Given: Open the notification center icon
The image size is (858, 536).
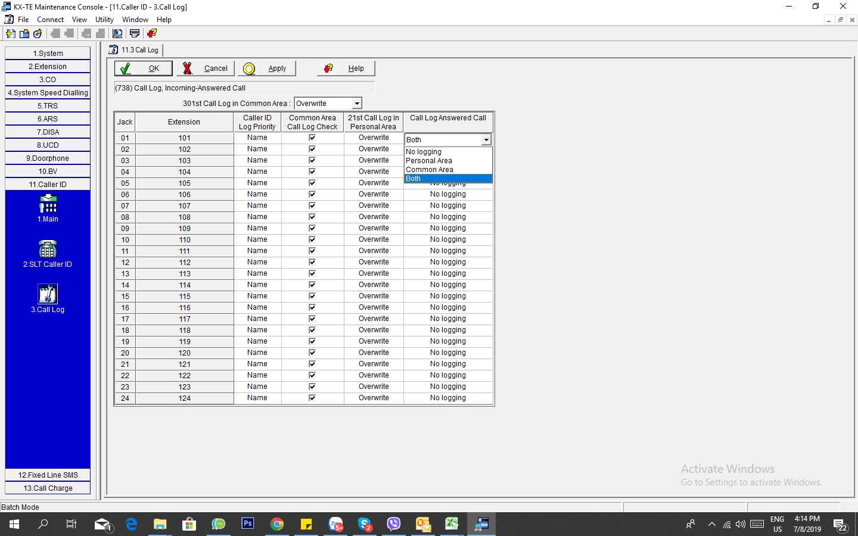Looking at the screenshot, I should click(x=841, y=525).
